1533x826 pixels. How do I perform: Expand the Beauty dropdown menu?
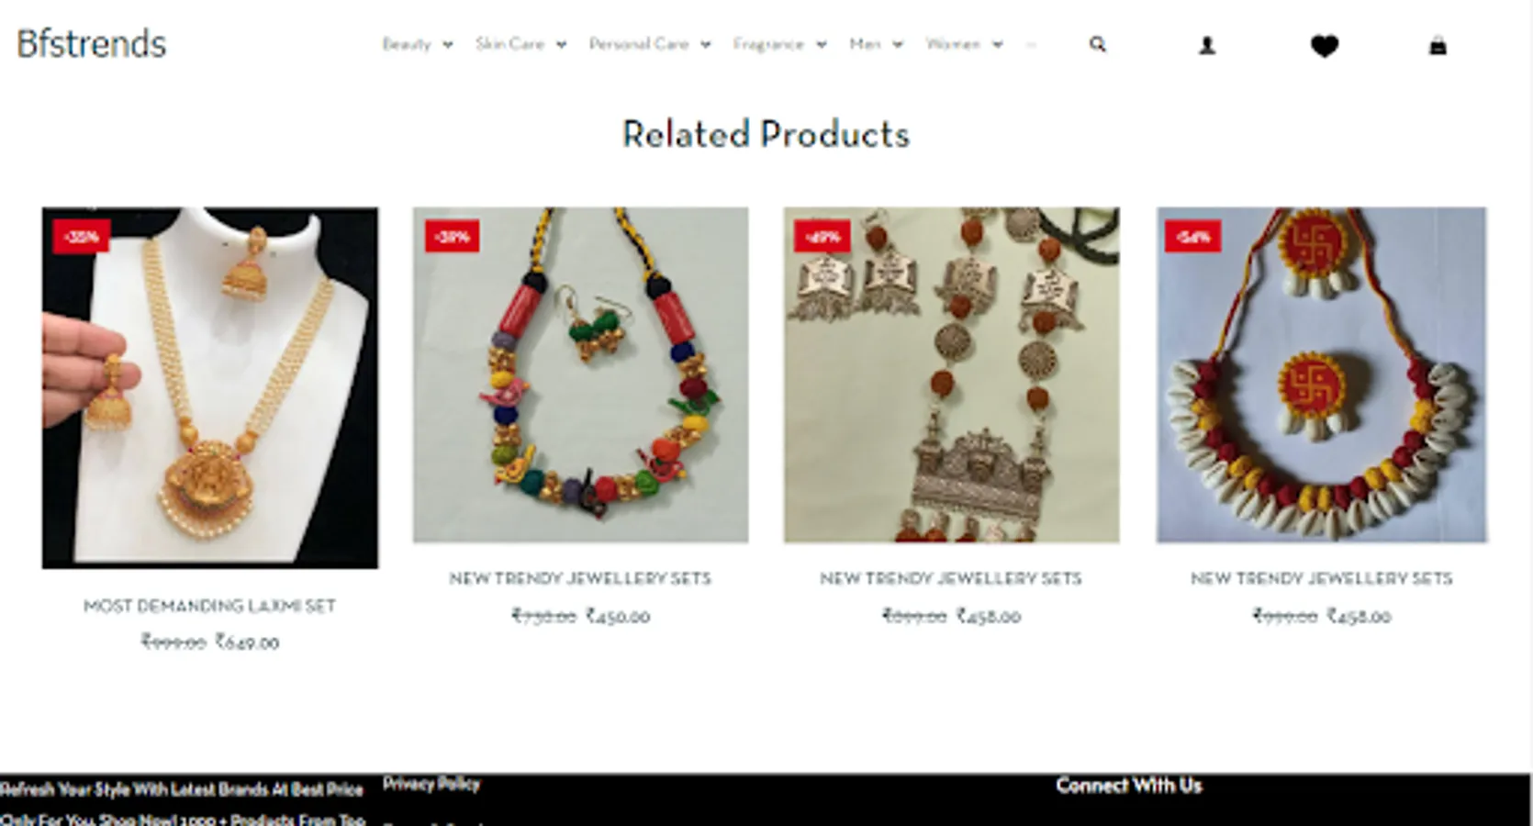tap(418, 44)
